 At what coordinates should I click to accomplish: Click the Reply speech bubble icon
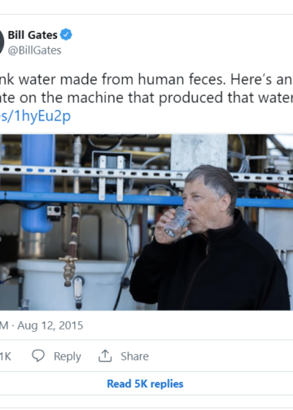coord(38,355)
